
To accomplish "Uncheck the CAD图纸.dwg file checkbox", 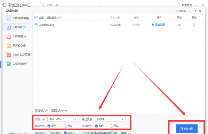I will tap(36, 25).
